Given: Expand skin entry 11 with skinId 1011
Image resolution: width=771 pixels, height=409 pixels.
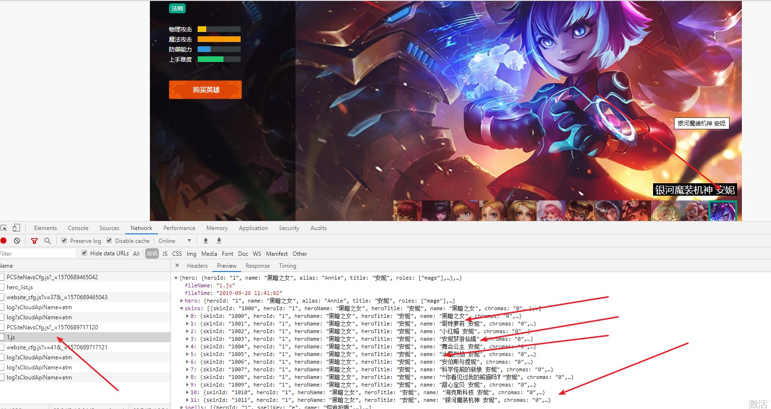Looking at the screenshot, I should tap(187, 400).
